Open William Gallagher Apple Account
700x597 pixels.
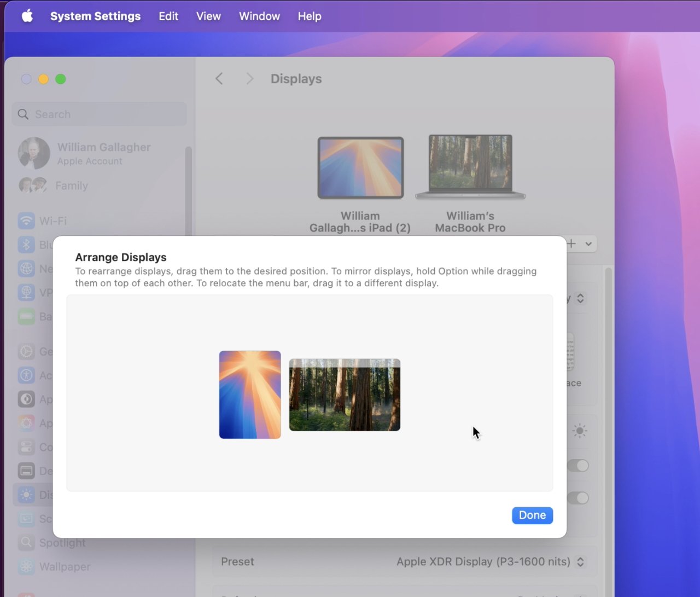pyautogui.click(x=85, y=153)
